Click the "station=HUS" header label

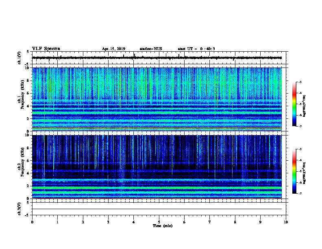click(151, 49)
